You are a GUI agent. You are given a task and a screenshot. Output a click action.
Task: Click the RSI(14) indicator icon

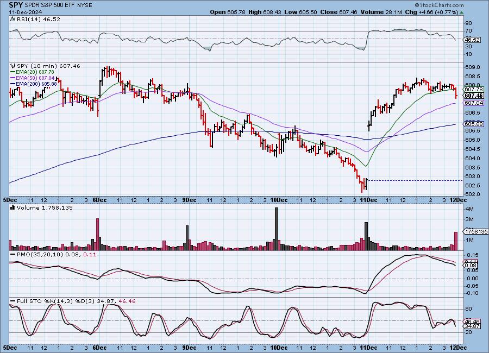[12, 19]
